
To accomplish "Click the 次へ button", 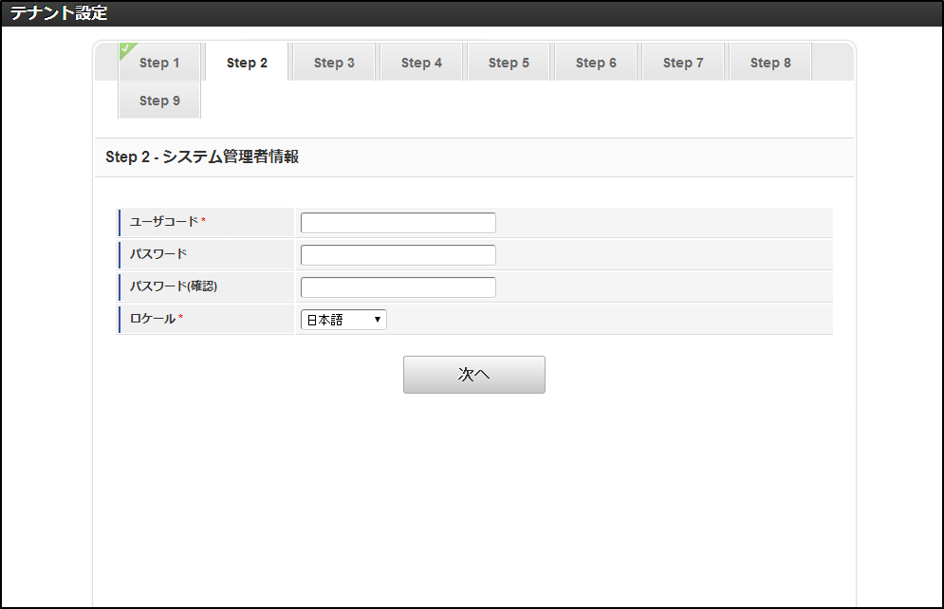I will 473,375.
